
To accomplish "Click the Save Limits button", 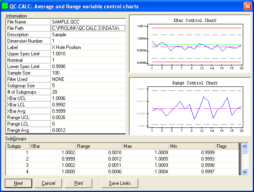I will tap(120, 183).
